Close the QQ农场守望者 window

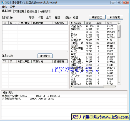coord(126,3)
